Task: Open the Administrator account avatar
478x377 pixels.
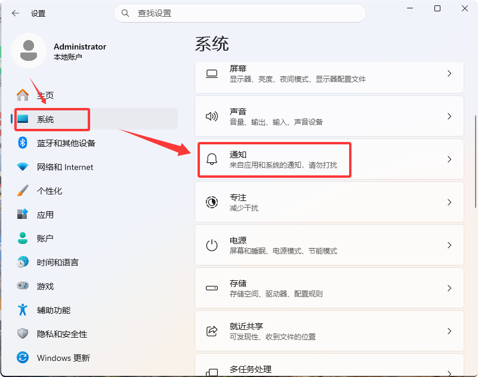Action: tap(29, 51)
